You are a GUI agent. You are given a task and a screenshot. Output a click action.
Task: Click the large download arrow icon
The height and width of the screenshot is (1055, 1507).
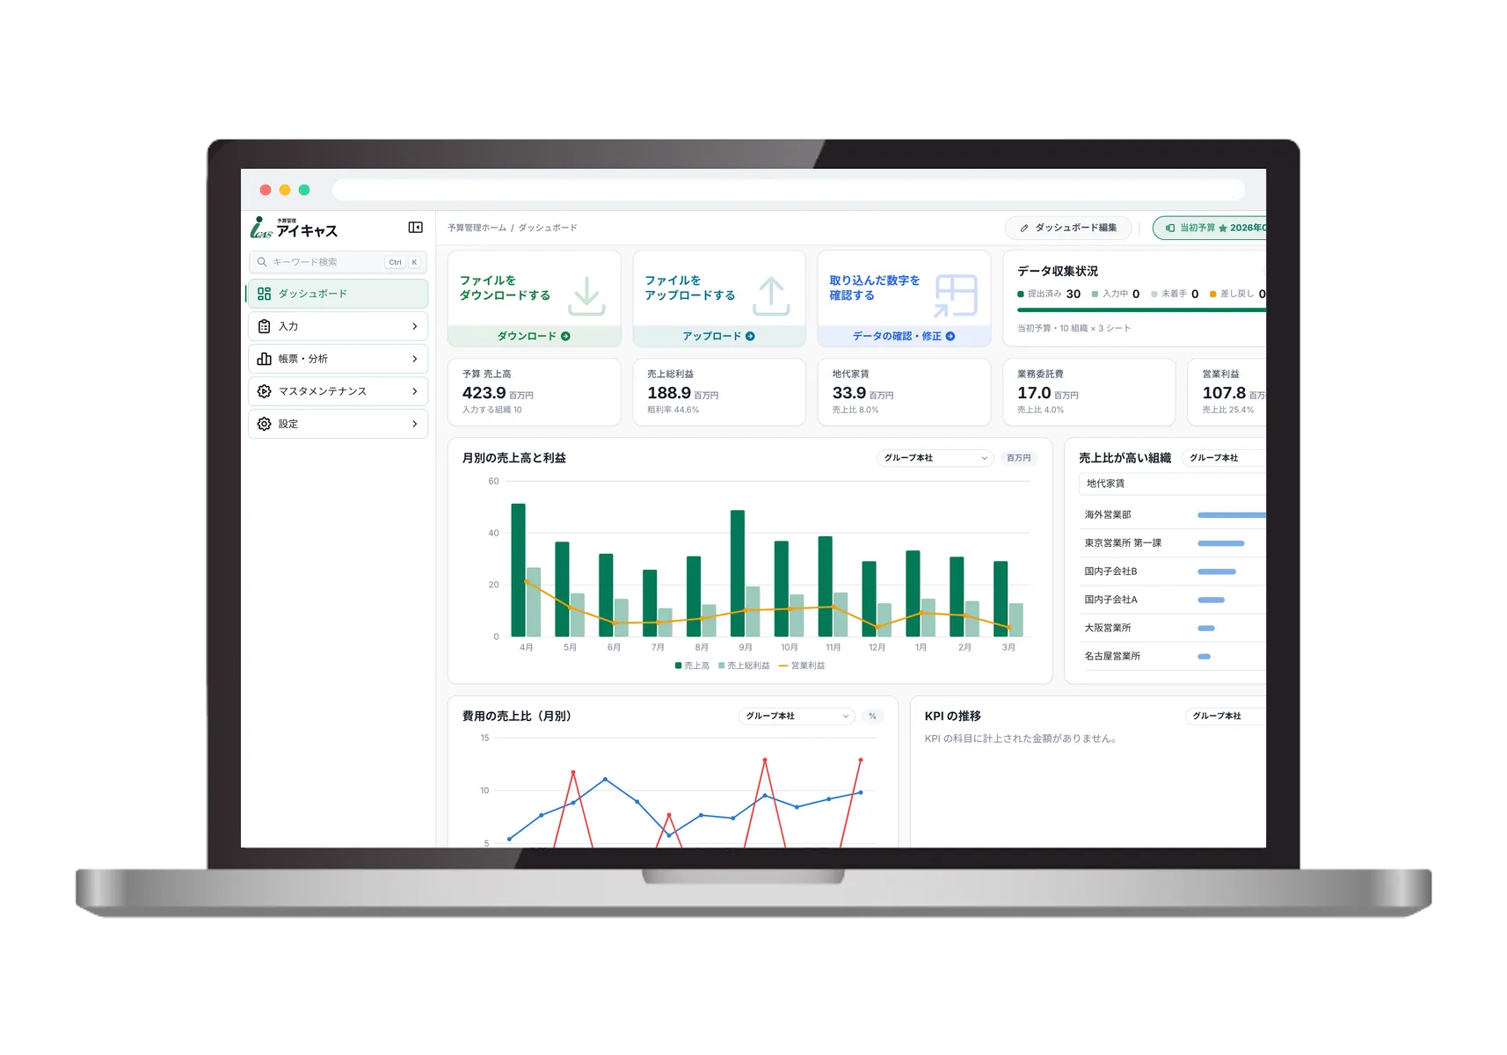tap(586, 296)
